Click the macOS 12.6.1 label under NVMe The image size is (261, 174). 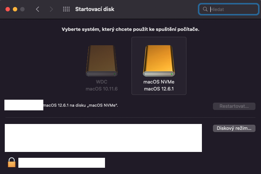point(159,89)
